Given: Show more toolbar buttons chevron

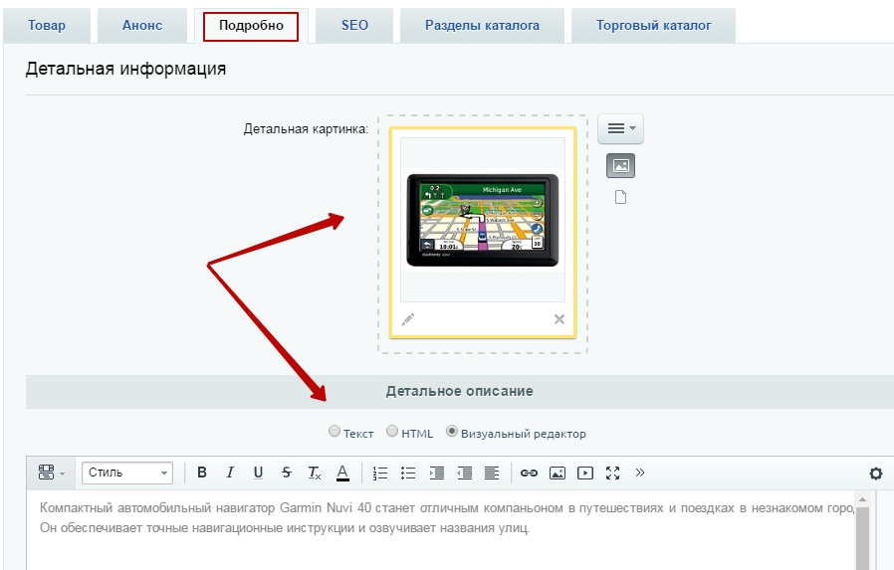Looking at the screenshot, I should [640, 473].
